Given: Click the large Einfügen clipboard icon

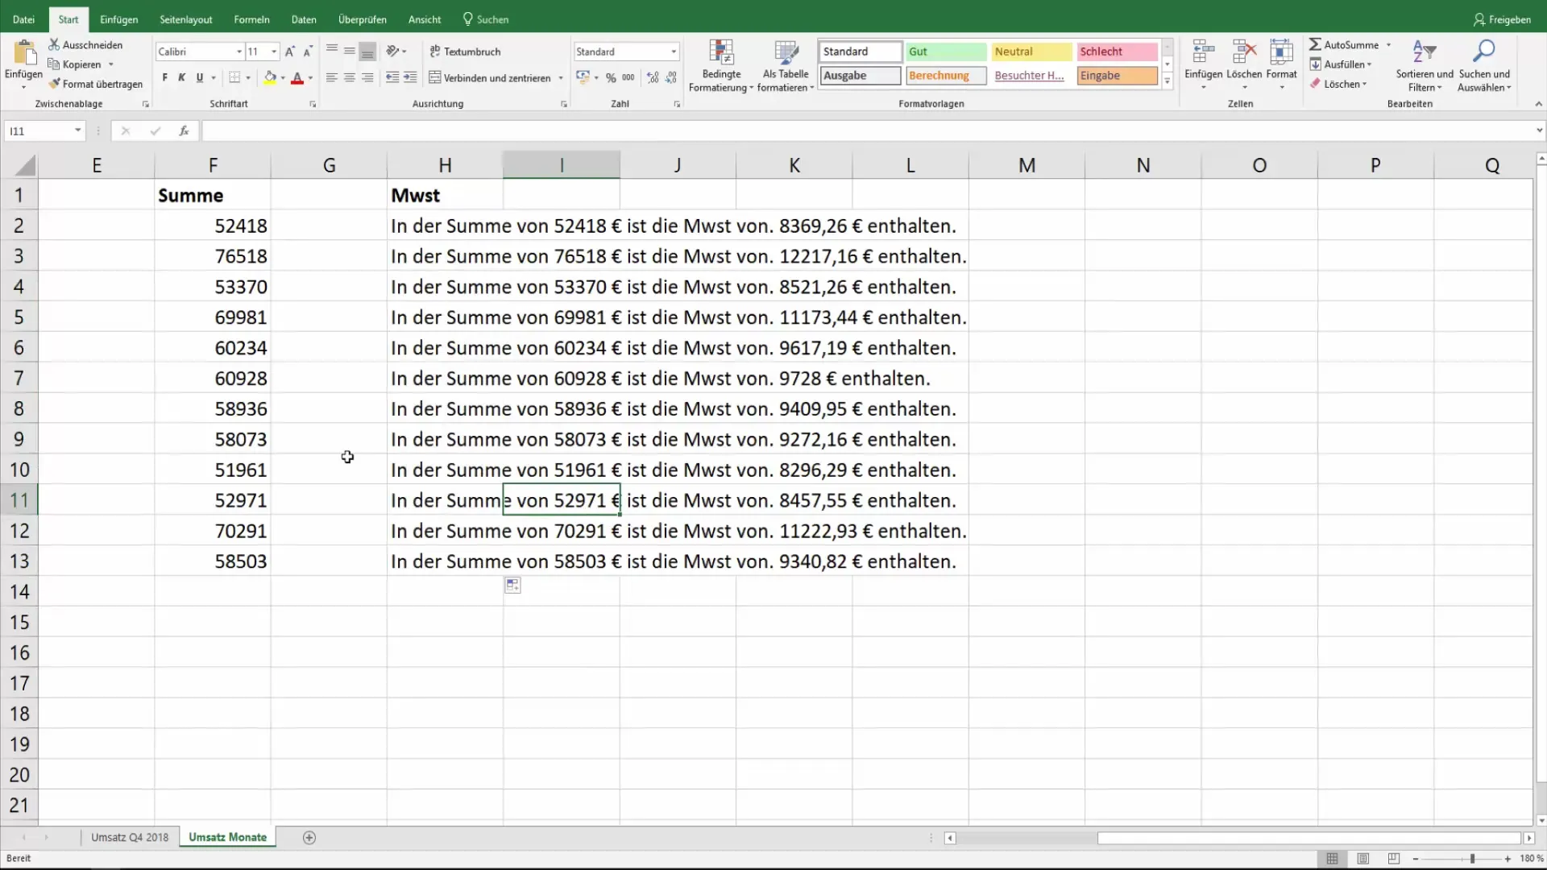Looking at the screenshot, I should click(24, 53).
